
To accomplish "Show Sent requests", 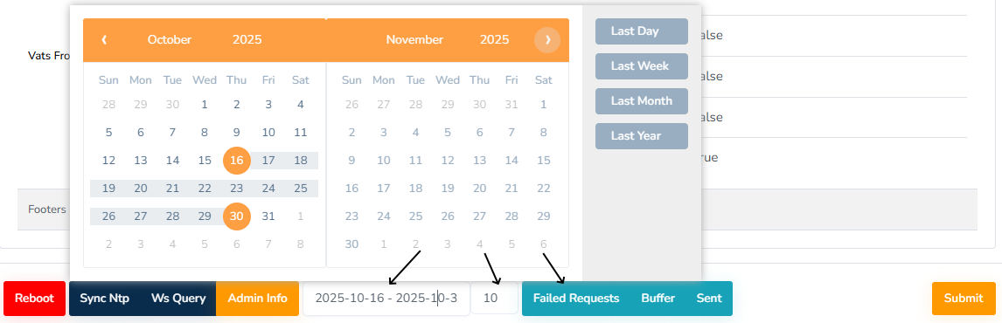I will pyautogui.click(x=709, y=298).
